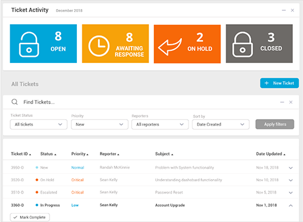Open the Sort by Date Created dropdown
Image resolution: width=303 pixels, height=222 pixels.
221,125
